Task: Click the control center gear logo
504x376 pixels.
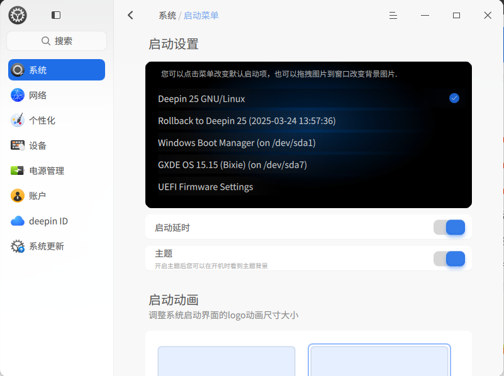Action: click(x=18, y=15)
